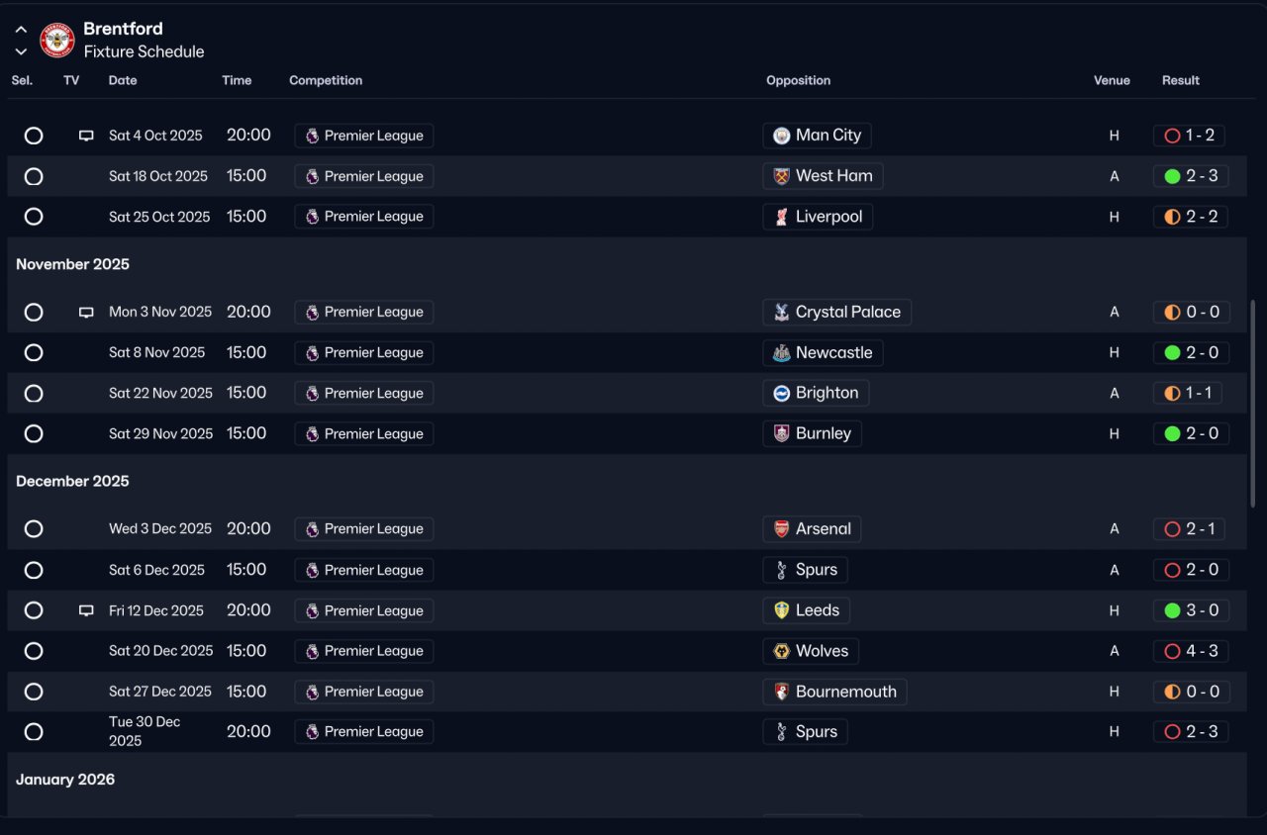Screen dimensions: 1267x835
Task: Click the up chevron beside the Brentford badge
Action: (21, 30)
